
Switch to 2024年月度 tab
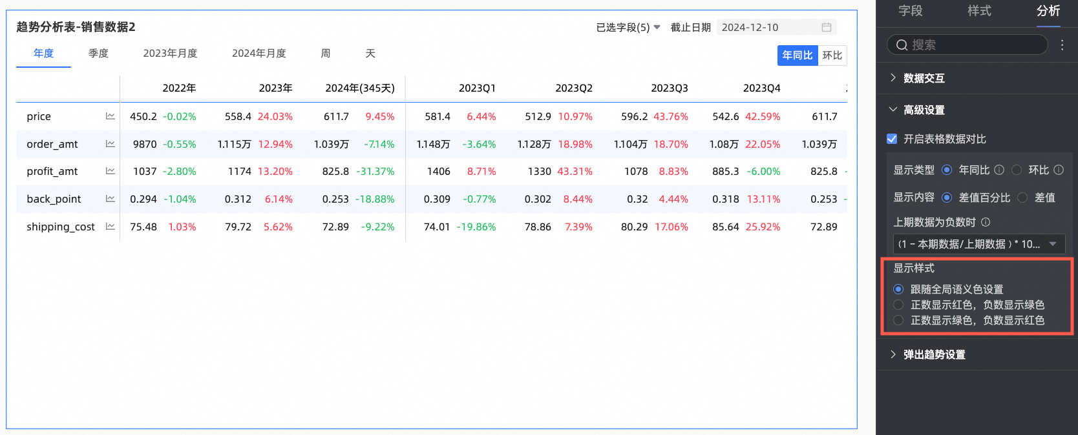(259, 54)
